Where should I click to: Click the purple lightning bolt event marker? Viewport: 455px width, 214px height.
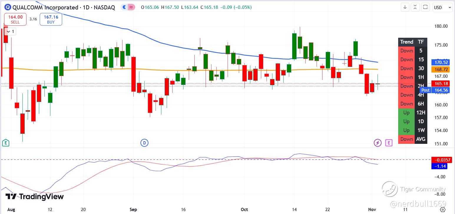(378, 143)
